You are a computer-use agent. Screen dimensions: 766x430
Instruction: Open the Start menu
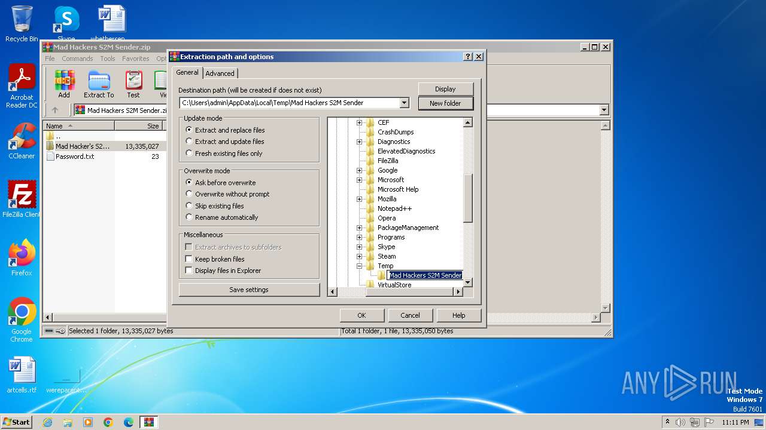[x=17, y=422]
